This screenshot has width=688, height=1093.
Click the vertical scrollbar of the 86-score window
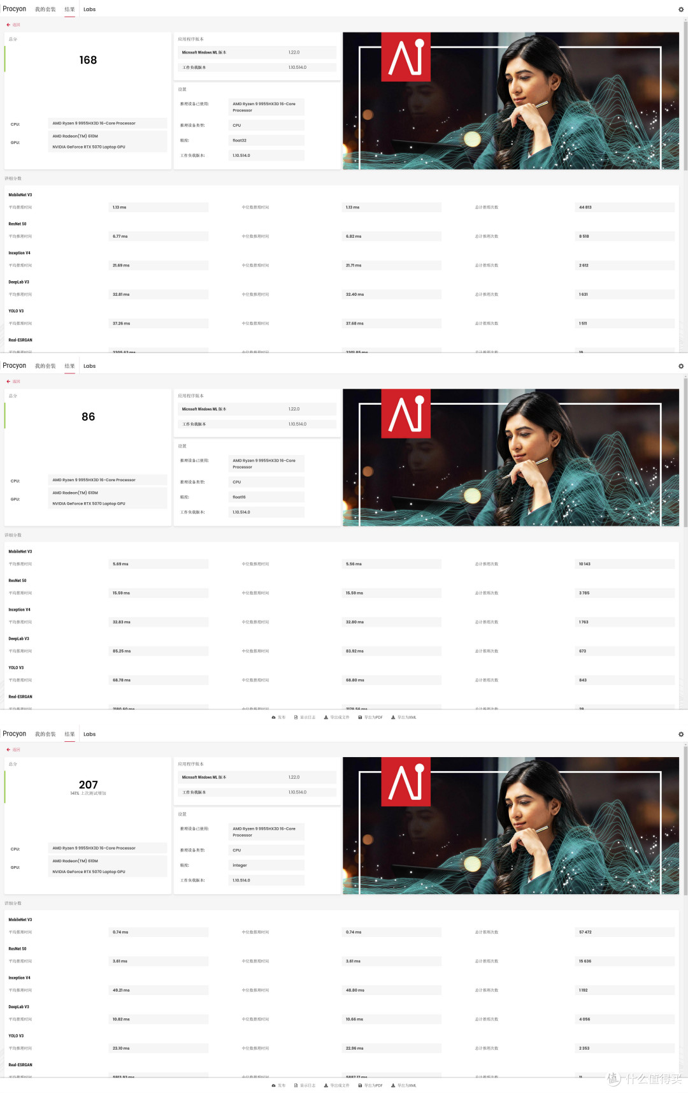pos(685,452)
